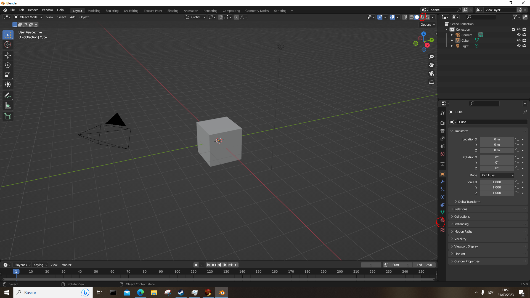Screen dimensions: 530x298
Task: Open the XYZ Euler rotation mode dropdown
Action: [x=497, y=175]
